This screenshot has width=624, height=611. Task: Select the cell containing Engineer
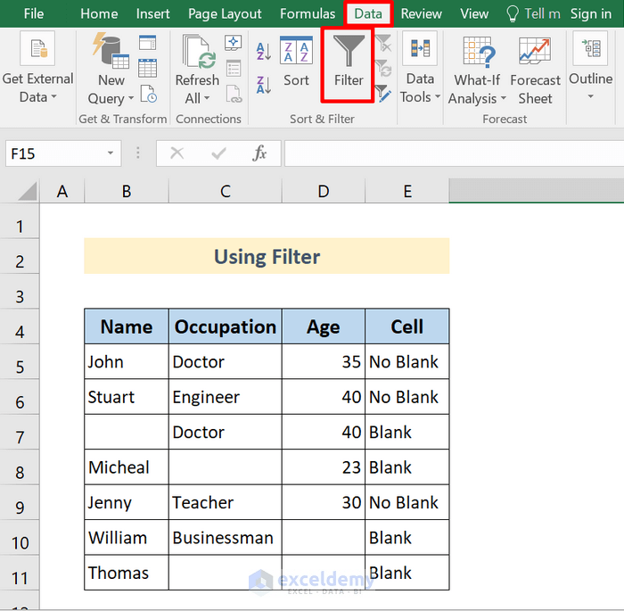click(x=226, y=397)
